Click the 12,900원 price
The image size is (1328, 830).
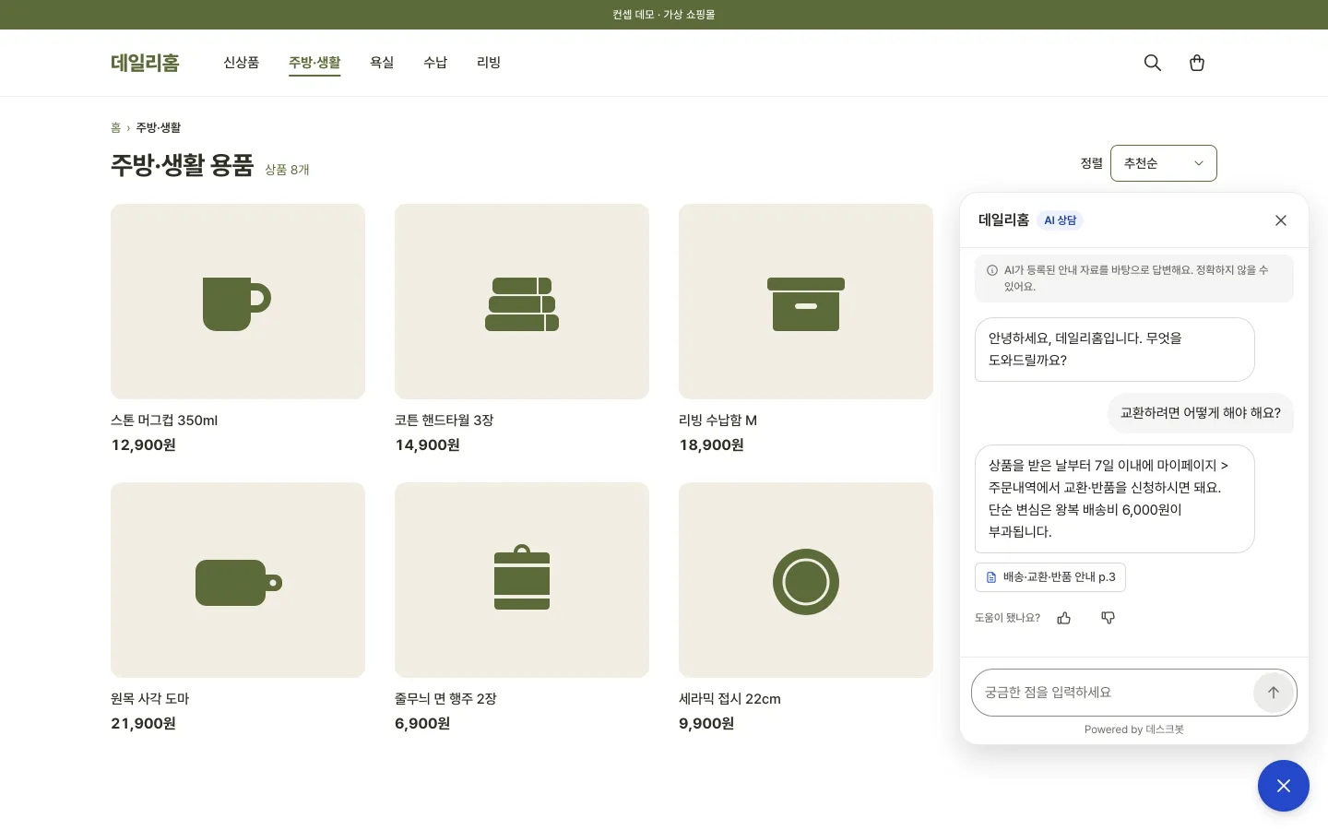(143, 445)
